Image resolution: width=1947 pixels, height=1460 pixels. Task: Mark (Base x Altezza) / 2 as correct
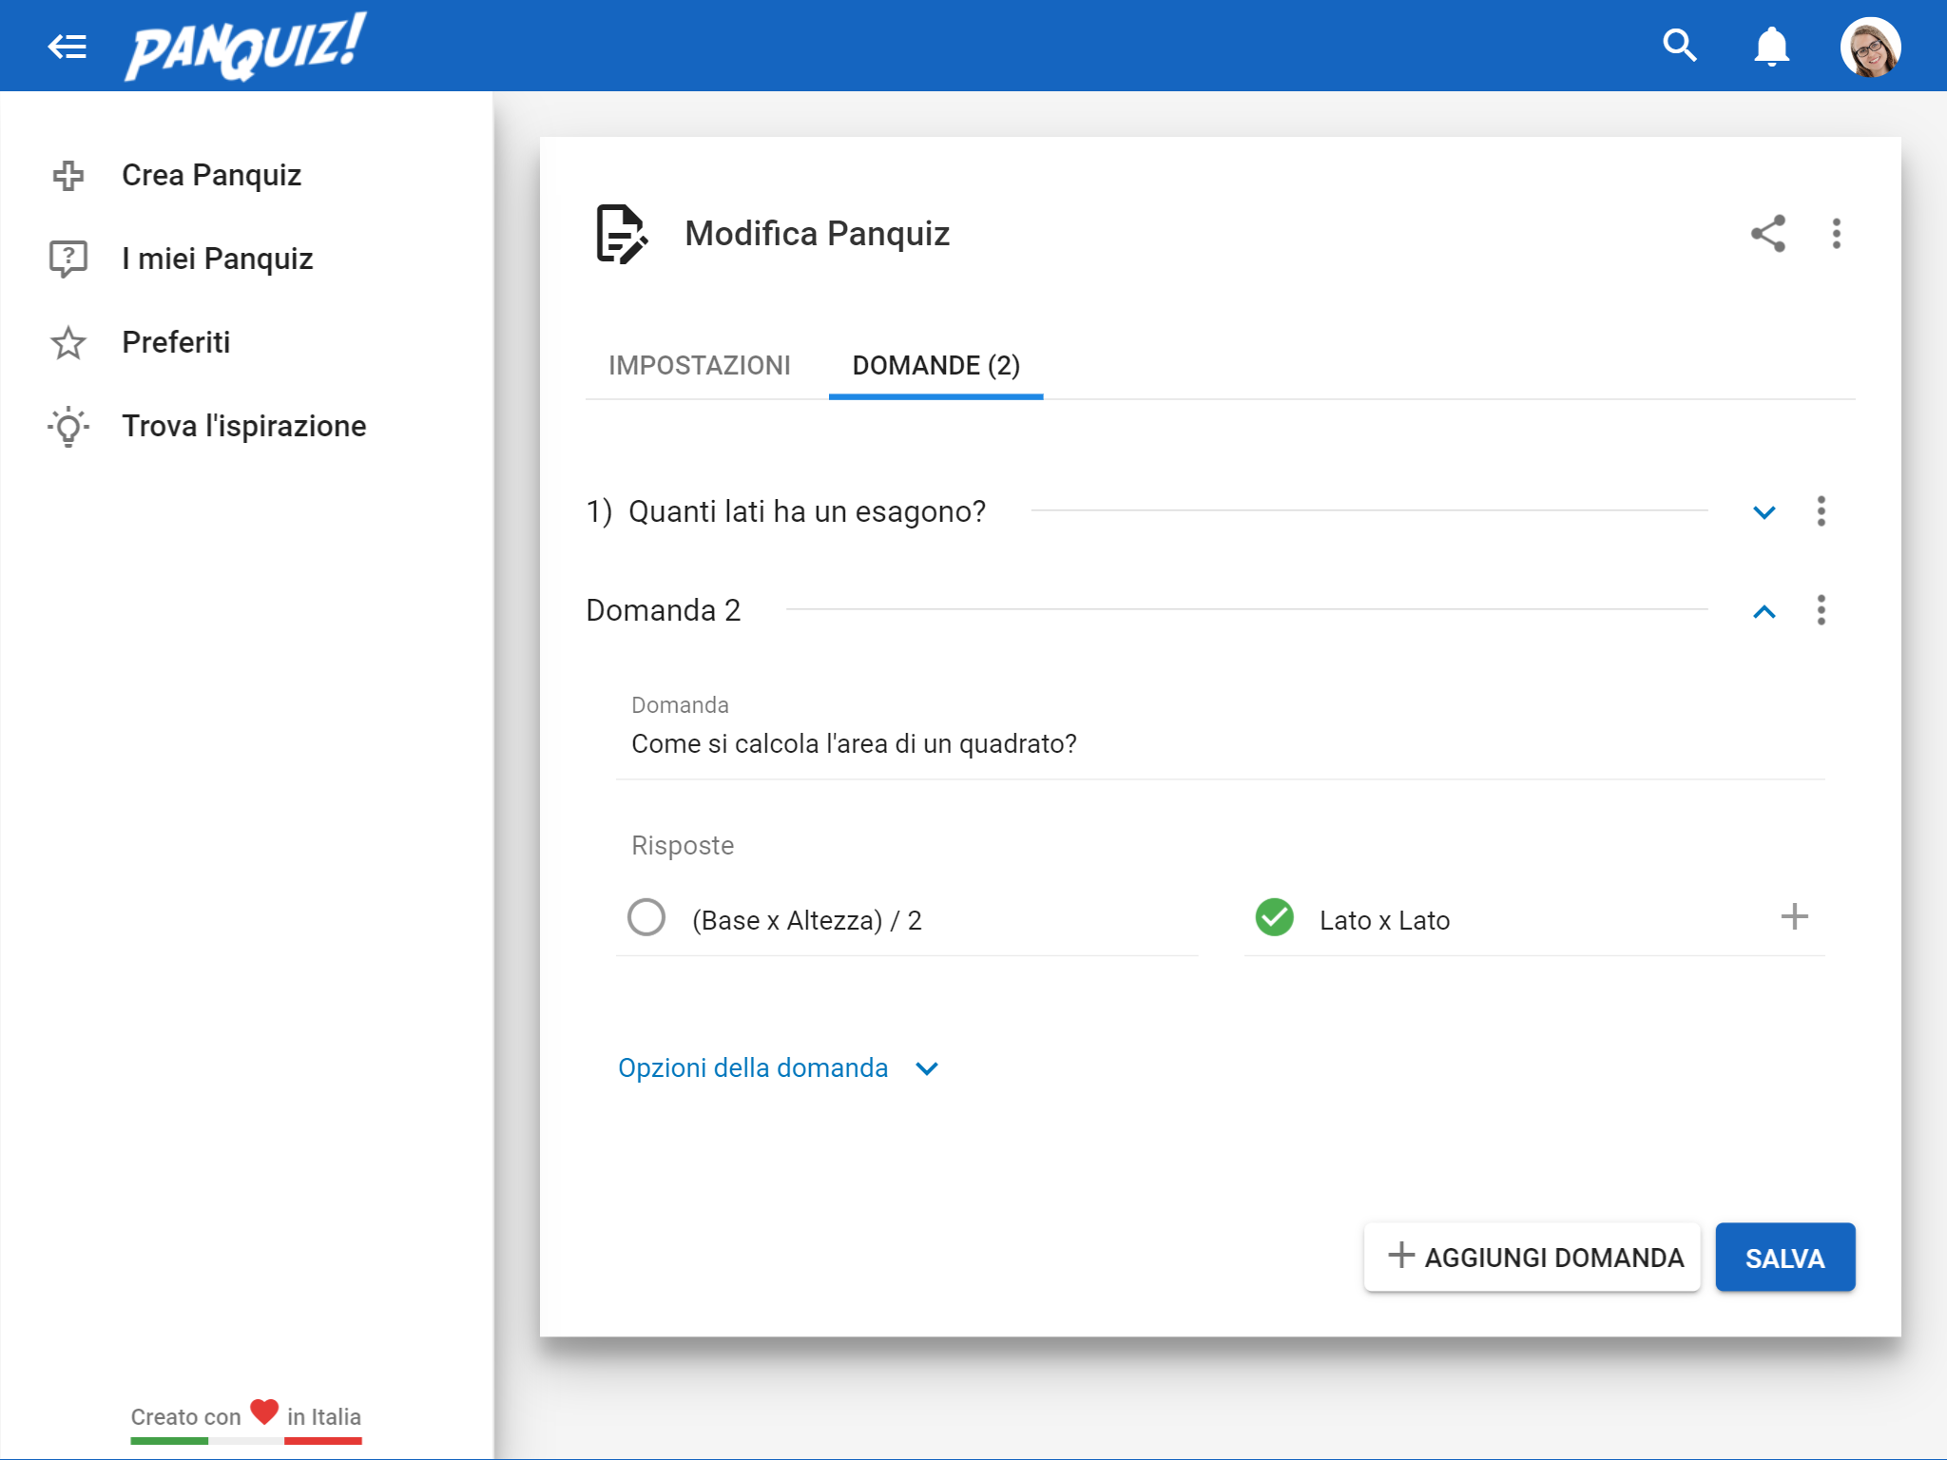(646, 917)
